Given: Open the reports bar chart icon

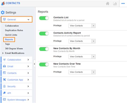Looking at the screenshot, I should pyautogui.click(x=115, y=3).
